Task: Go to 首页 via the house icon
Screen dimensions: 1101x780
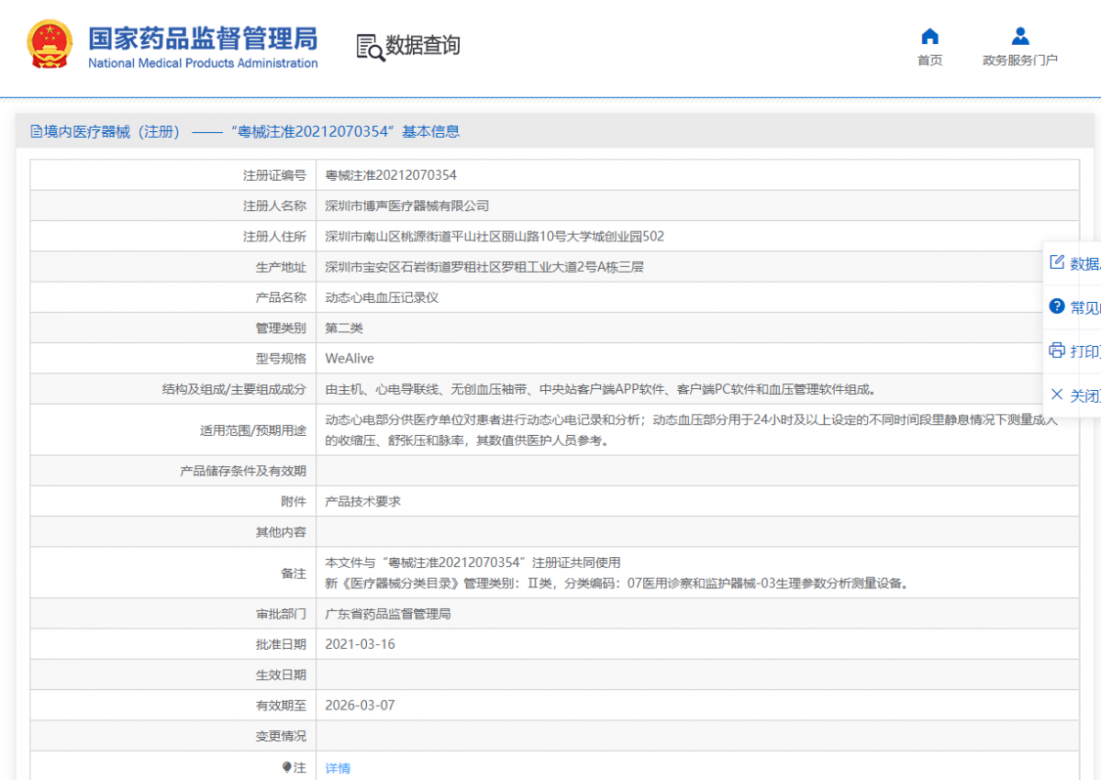Action: [929, 37]
